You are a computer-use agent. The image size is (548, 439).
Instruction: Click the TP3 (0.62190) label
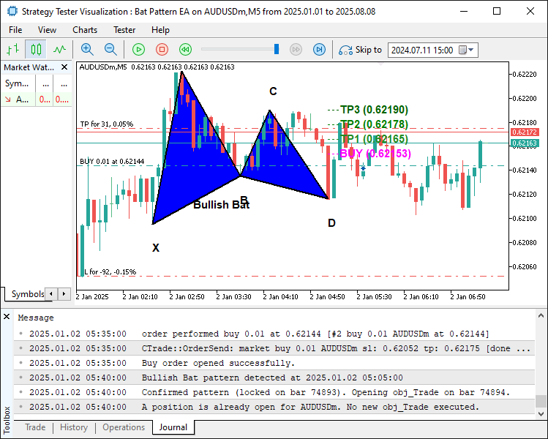(374, 110)
